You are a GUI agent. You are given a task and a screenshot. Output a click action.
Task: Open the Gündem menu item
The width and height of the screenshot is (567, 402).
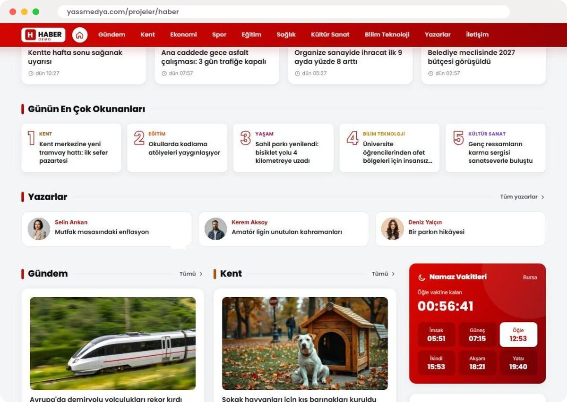click(x=112, y=35)
